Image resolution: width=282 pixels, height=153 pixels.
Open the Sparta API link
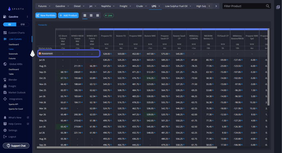(x=13, y=104)
